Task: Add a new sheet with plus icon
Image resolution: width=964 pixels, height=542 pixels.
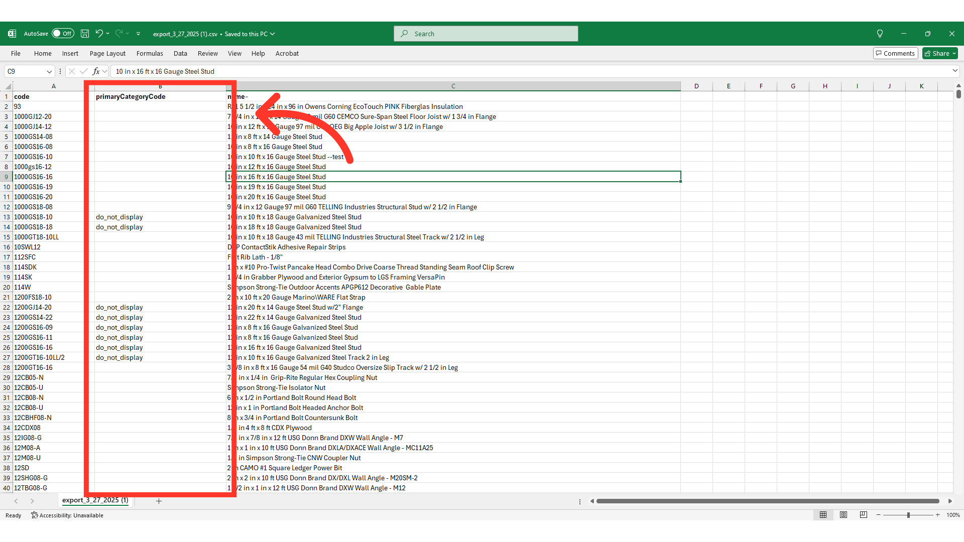Action: (x=159, y=501)
